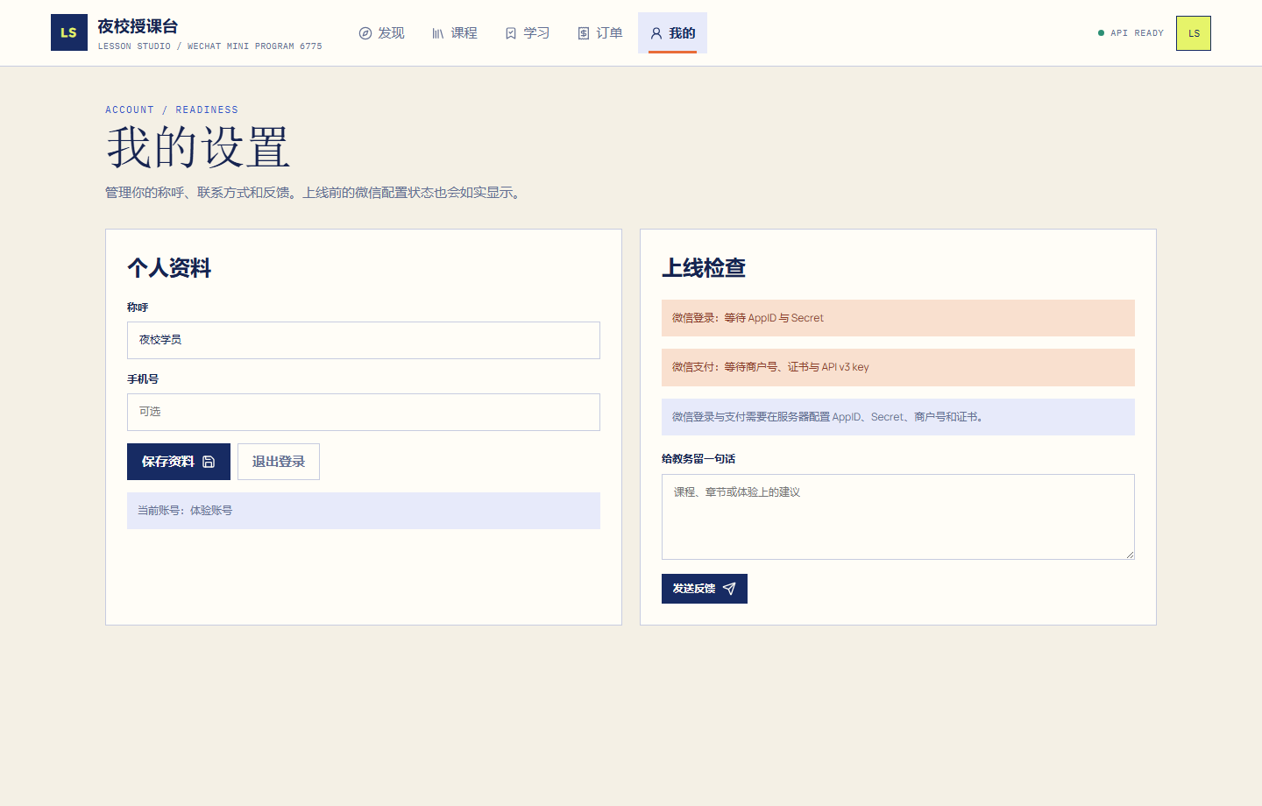Click the 给教务留一句话 feedback textarea

pos(898,517)
